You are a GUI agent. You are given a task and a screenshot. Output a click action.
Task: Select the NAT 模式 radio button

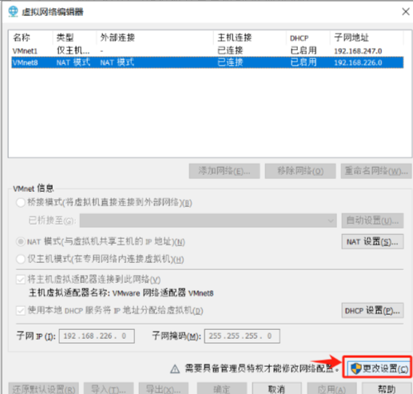21,242
